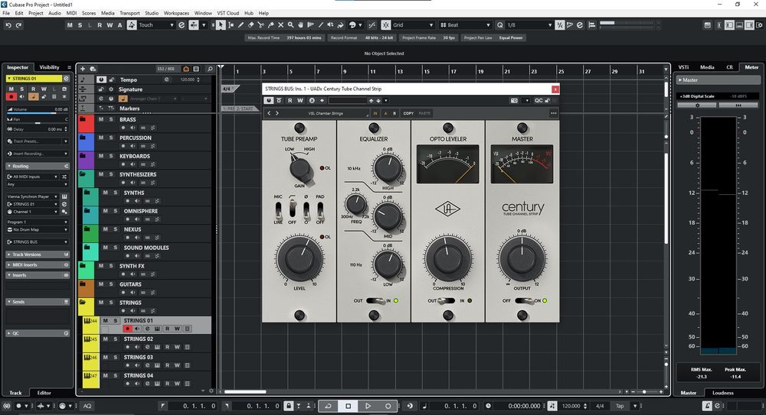The image size is (766, 415).
Task: Click the Tap tempo button
Action: click(x=620, y=406)
